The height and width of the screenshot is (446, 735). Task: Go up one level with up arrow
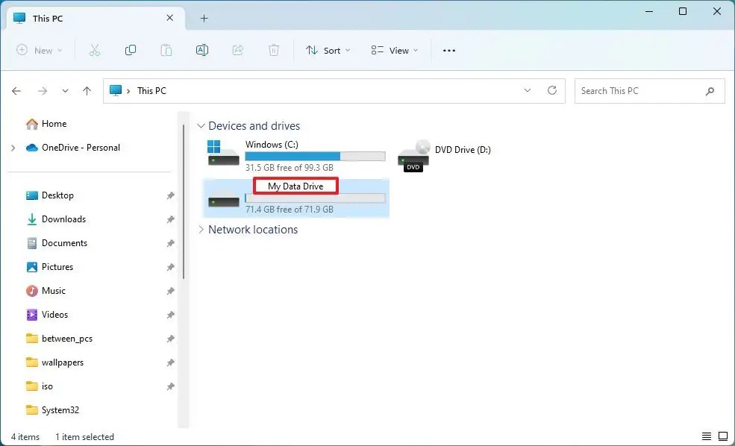[x=87, y=91]
